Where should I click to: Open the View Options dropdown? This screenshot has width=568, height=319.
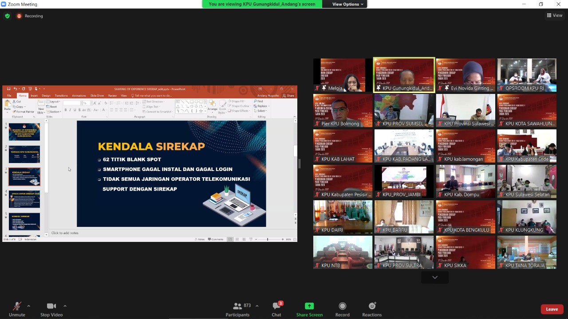pos(348,4)
